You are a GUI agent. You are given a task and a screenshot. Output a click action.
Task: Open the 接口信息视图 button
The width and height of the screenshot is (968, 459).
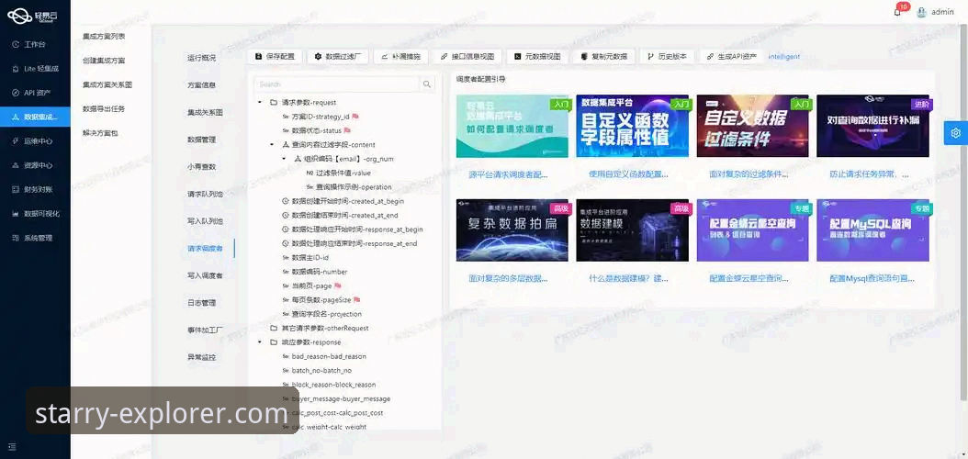467,56
